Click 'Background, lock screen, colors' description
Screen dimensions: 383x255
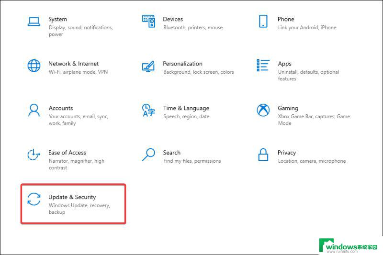coord(199,72)
